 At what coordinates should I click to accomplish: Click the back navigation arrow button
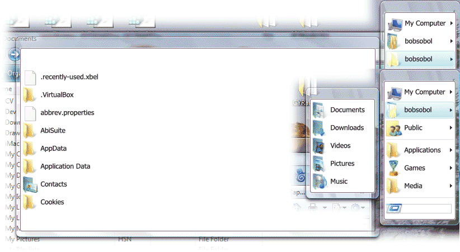(x=14, y=55)
